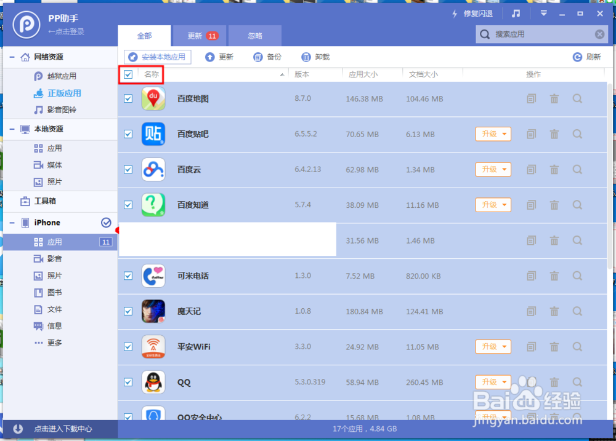The width and height of the screenshot is (616, 441).
Task: Click the app list vertical scrollbar
Action: pos(610,176)
